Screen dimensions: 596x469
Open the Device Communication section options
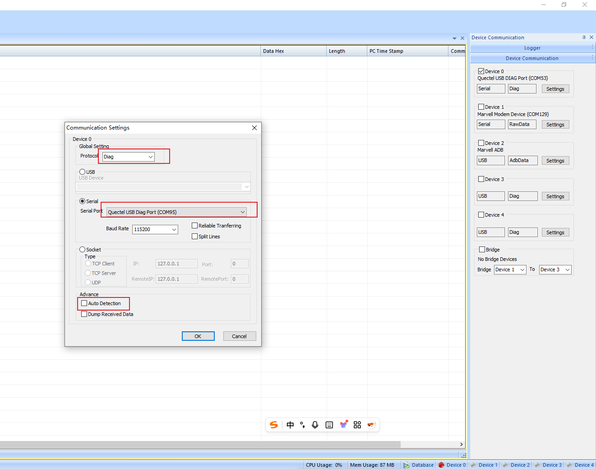click(x=593, y=58)
